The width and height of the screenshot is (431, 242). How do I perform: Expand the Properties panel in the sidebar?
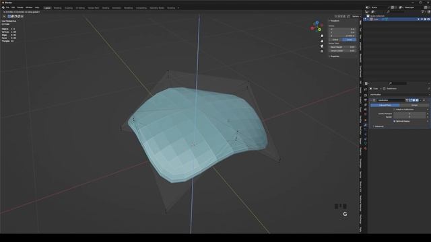point(335,56)
